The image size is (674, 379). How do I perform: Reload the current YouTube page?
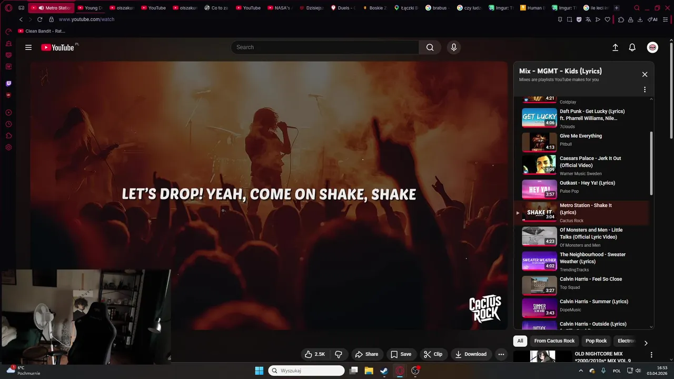coord(40,19)
